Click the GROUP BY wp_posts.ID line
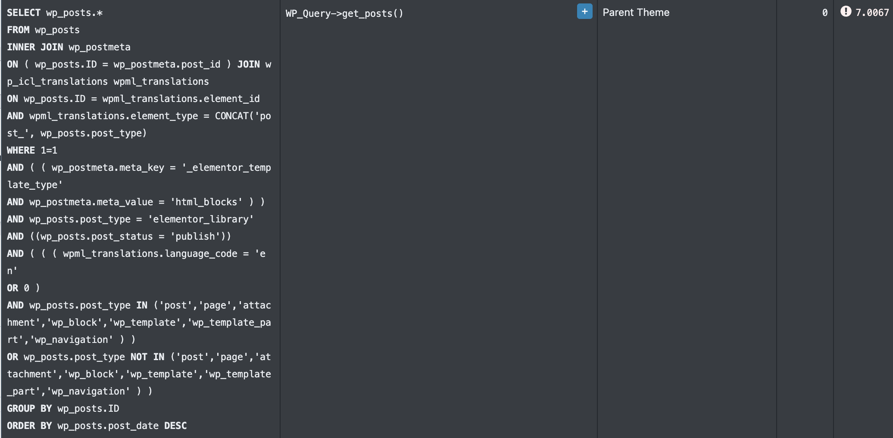The width and height of the screenshot is (893, 438). (63, 409)
